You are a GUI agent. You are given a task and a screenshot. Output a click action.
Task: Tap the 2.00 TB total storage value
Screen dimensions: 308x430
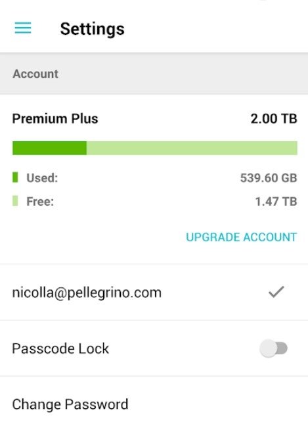274,119
